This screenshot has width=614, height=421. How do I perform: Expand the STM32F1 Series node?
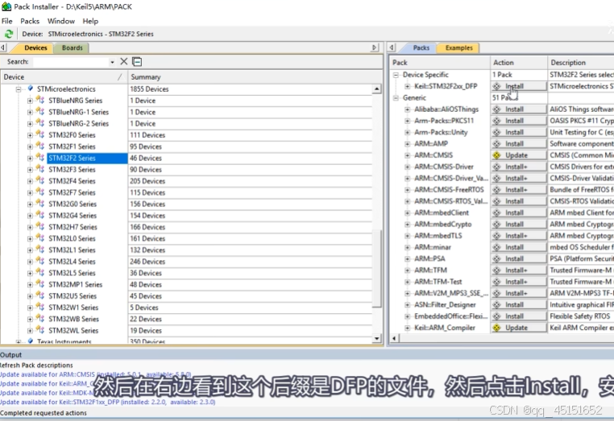point(30,147)
